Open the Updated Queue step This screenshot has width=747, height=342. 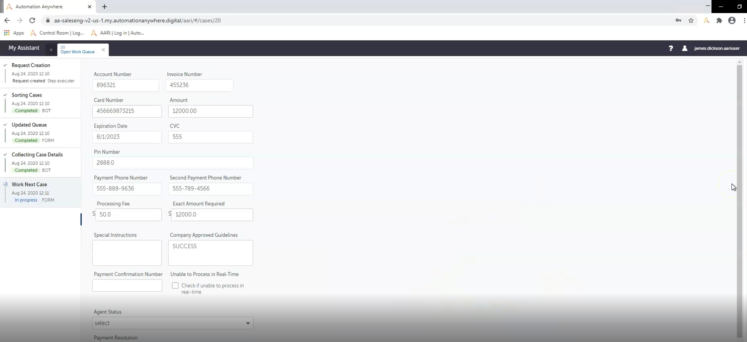pyautogui.click(x=40, y=133)
